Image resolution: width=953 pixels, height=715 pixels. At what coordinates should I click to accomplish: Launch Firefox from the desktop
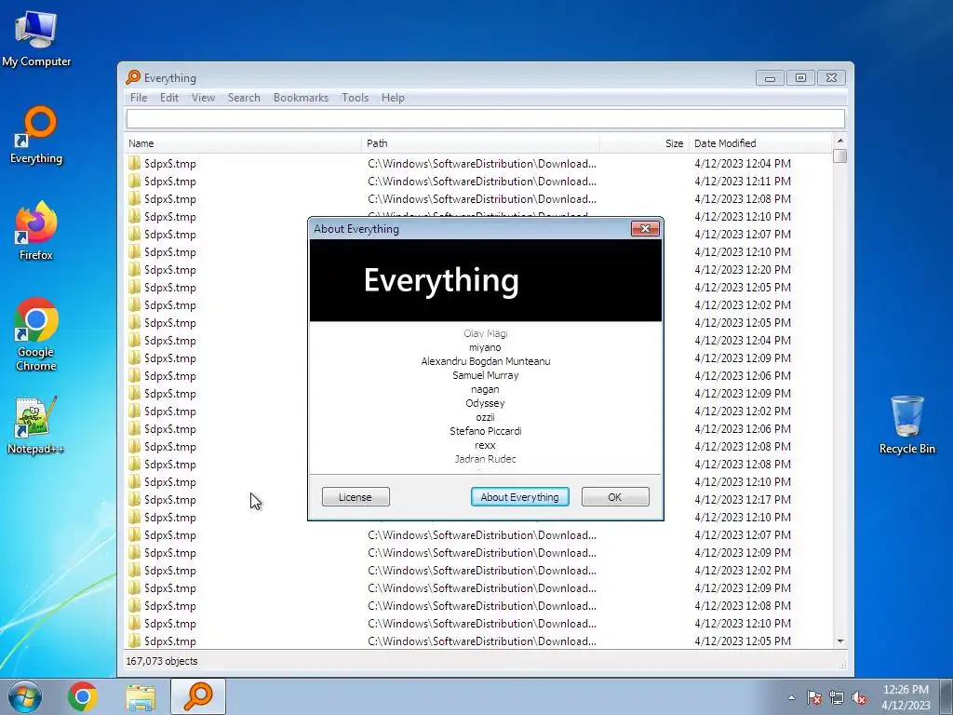36,231
